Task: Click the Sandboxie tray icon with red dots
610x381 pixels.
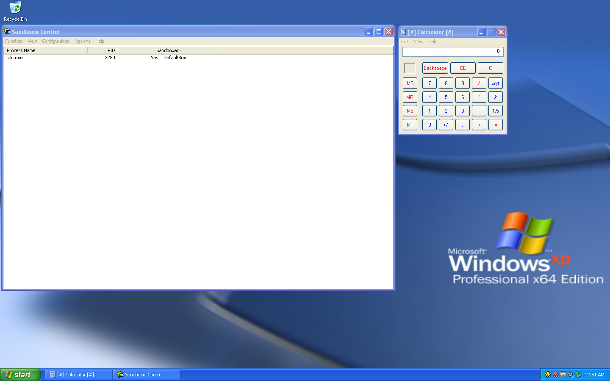Action: pos(548,375)
